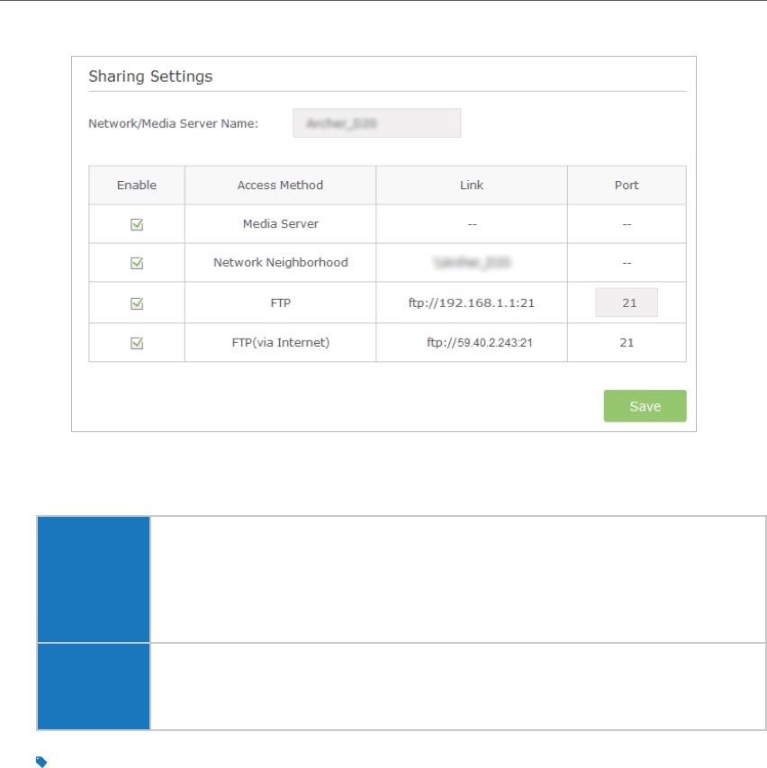This screenshot has width=767, height=768.
Task: Click the blurred Network Neighborhood link value
Action: (x=472, y=263)
